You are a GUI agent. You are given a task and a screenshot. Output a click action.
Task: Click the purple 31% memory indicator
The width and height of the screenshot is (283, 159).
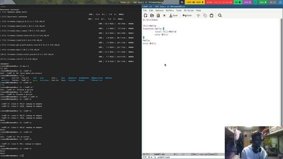coord(248,2)
